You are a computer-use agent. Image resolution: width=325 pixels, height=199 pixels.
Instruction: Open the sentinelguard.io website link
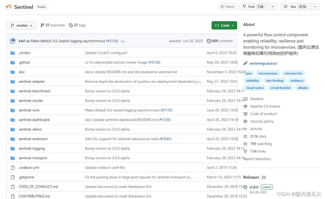[263, 64]
